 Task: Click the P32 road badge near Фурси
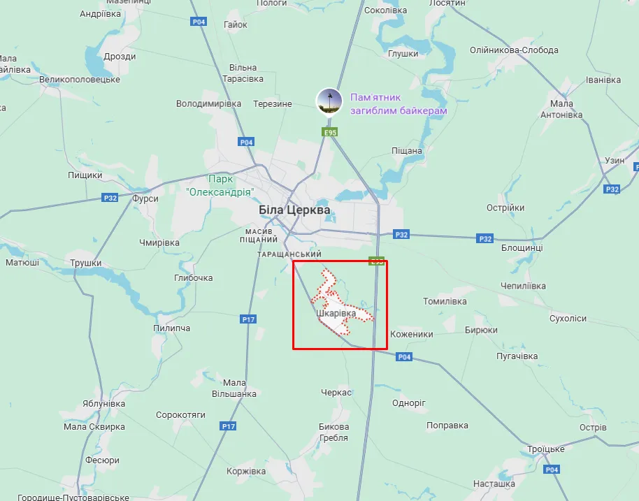110,198
